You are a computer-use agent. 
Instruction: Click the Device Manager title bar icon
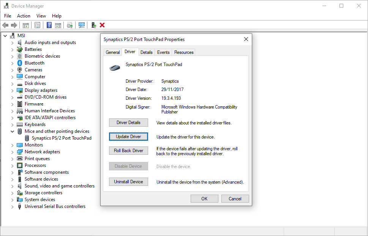pyautogui.click(x=6, y=6)
